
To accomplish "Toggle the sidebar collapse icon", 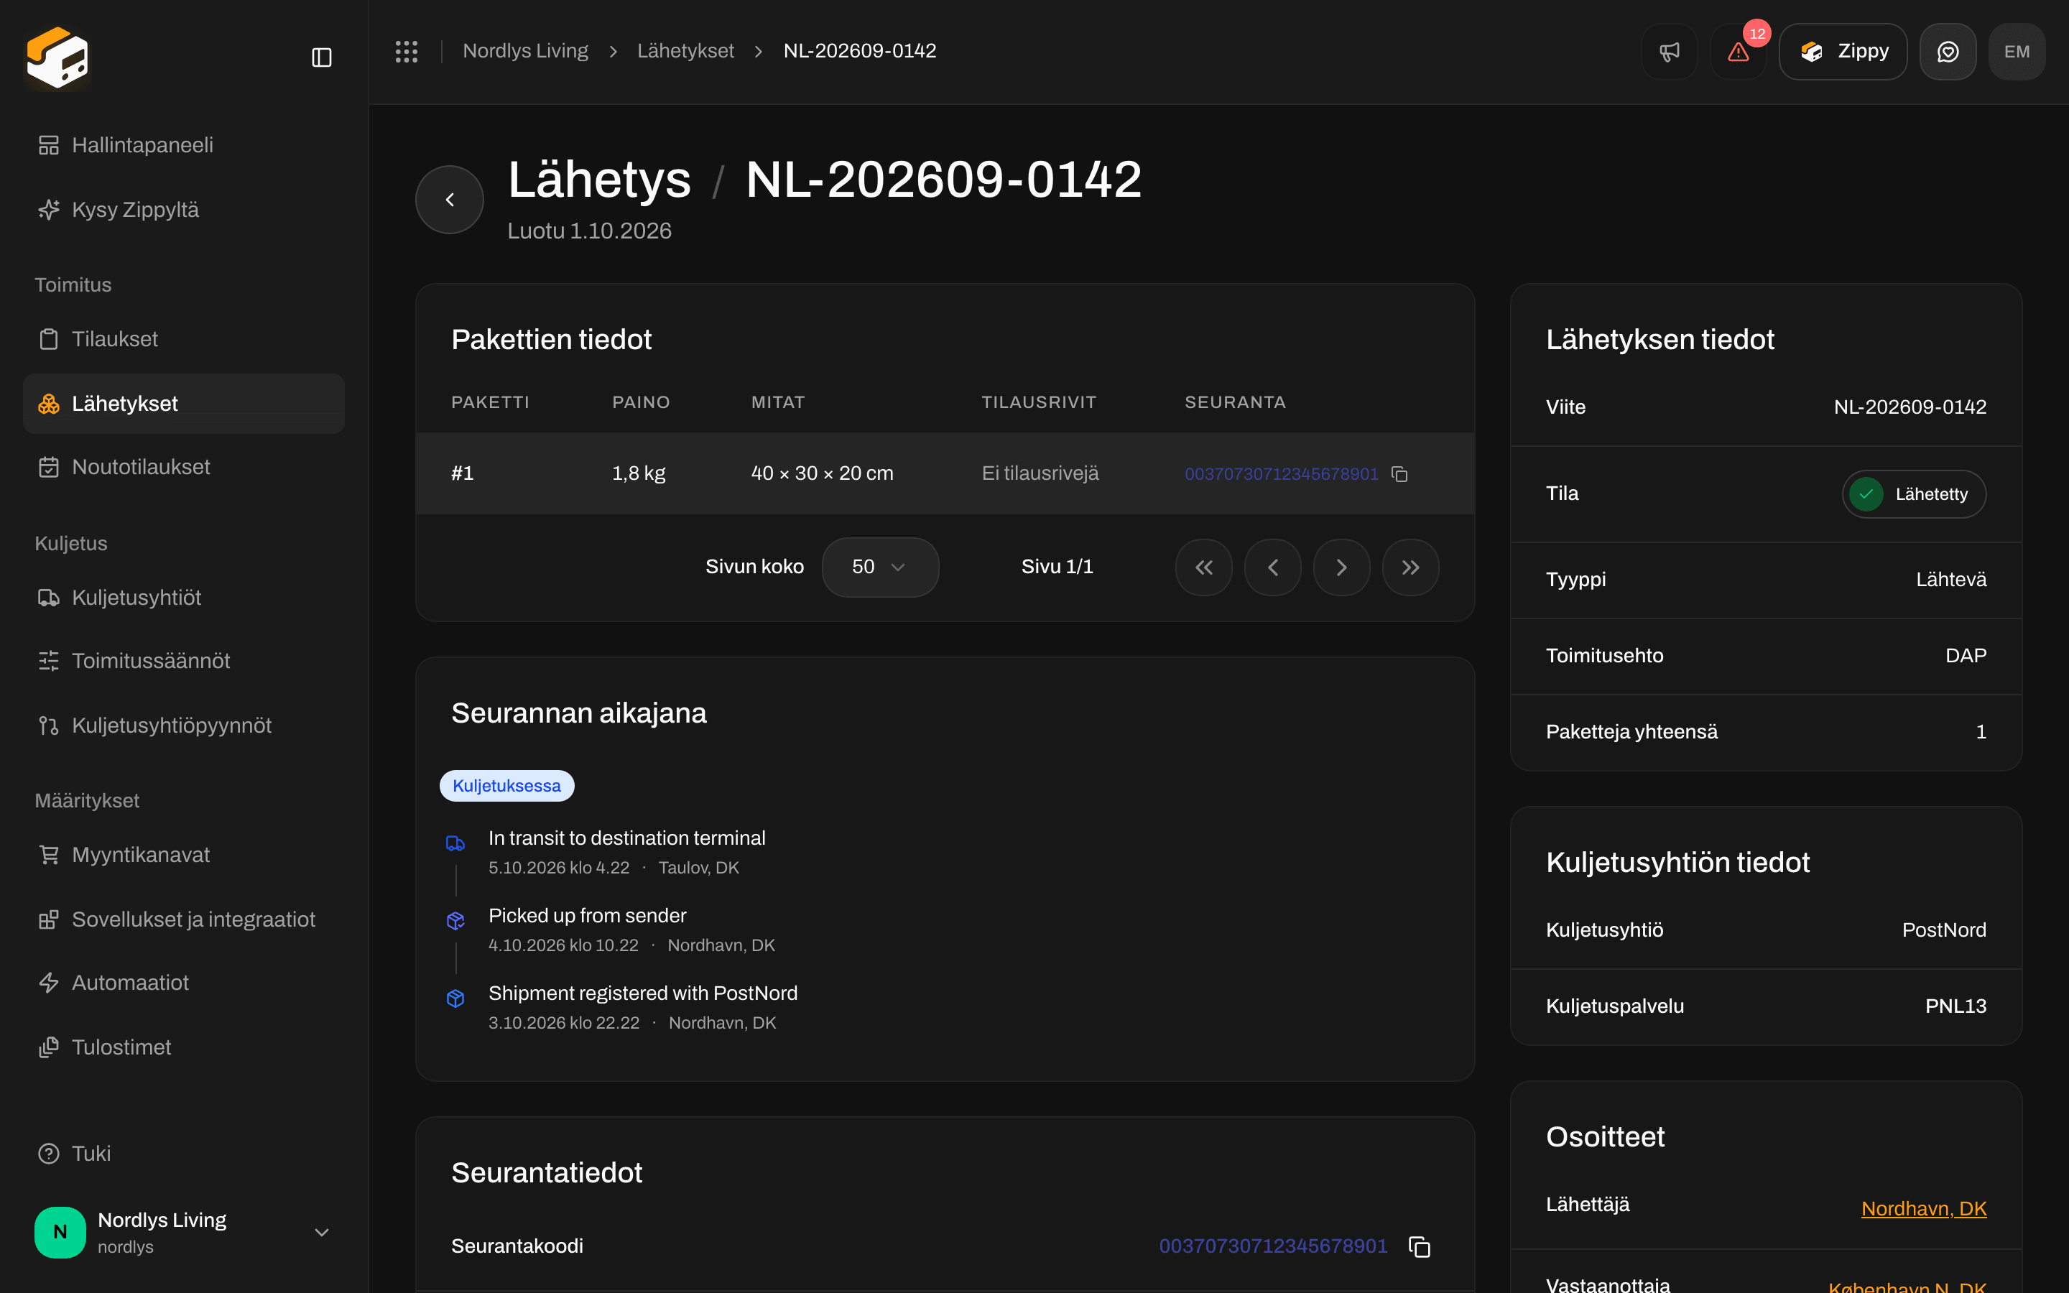I will point(321,57).
